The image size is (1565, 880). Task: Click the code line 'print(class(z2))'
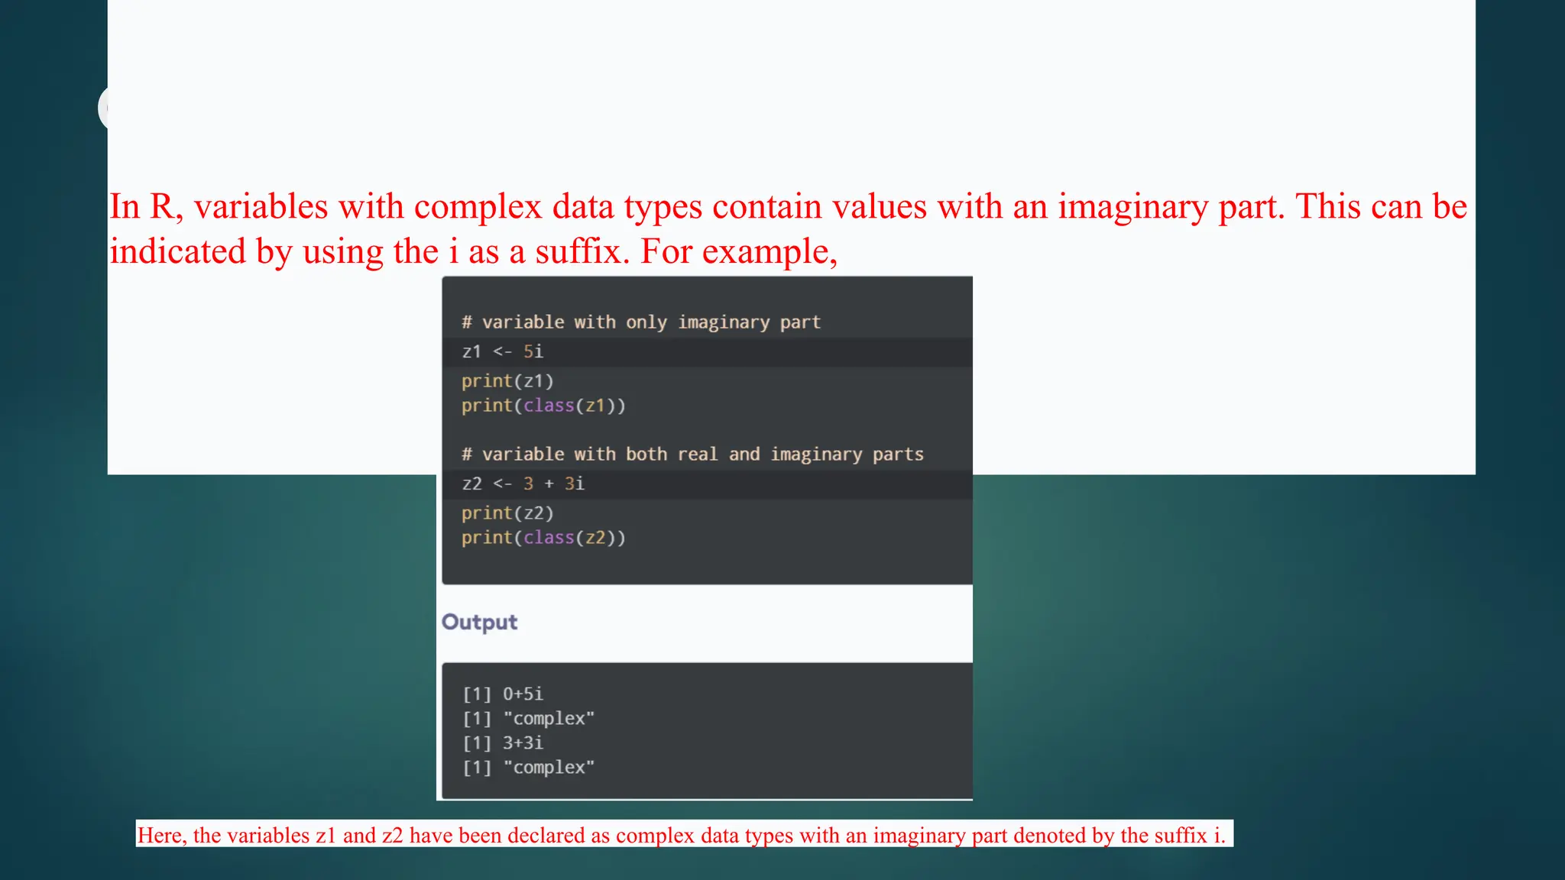point(543,538)
